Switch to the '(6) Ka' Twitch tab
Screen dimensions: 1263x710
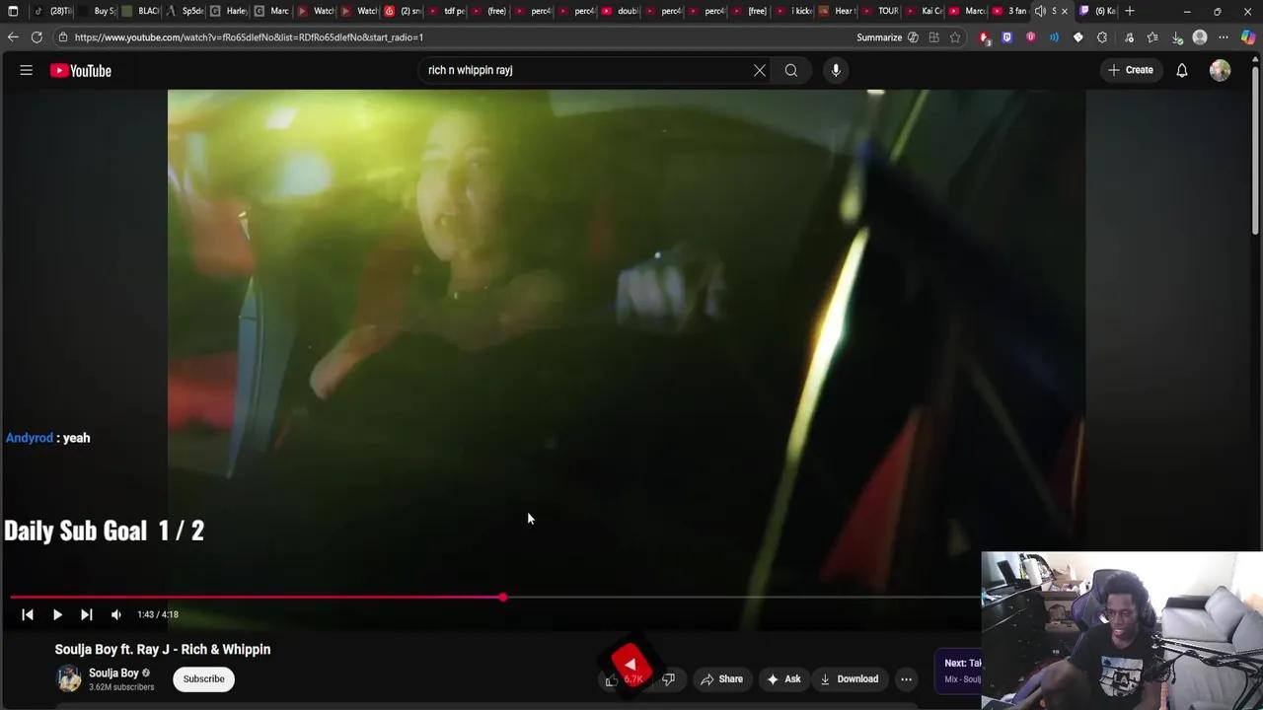[1097, 11]
